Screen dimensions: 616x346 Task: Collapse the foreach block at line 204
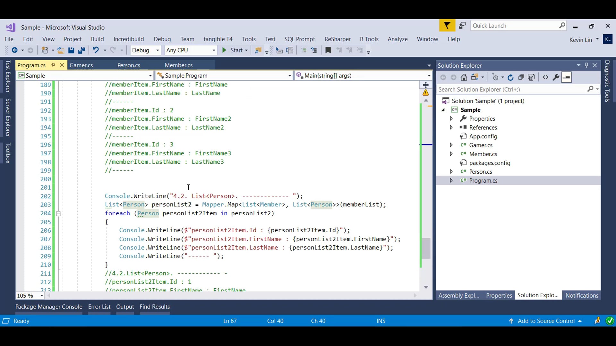(x=58, y=214)
